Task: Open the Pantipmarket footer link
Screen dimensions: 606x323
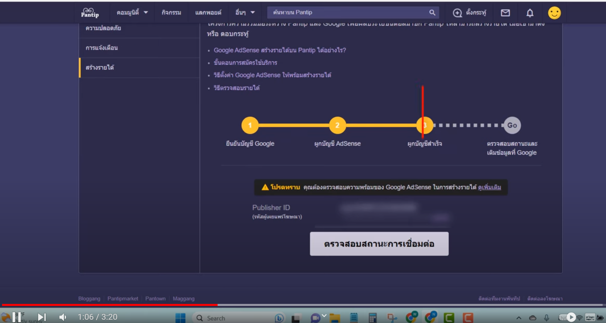Action: click(123, 299)
